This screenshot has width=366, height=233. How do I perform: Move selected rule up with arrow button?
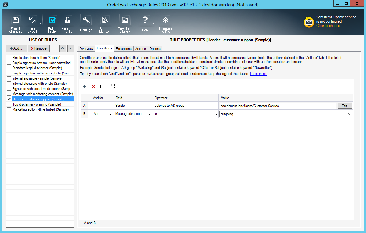click(x=62, y=48)
